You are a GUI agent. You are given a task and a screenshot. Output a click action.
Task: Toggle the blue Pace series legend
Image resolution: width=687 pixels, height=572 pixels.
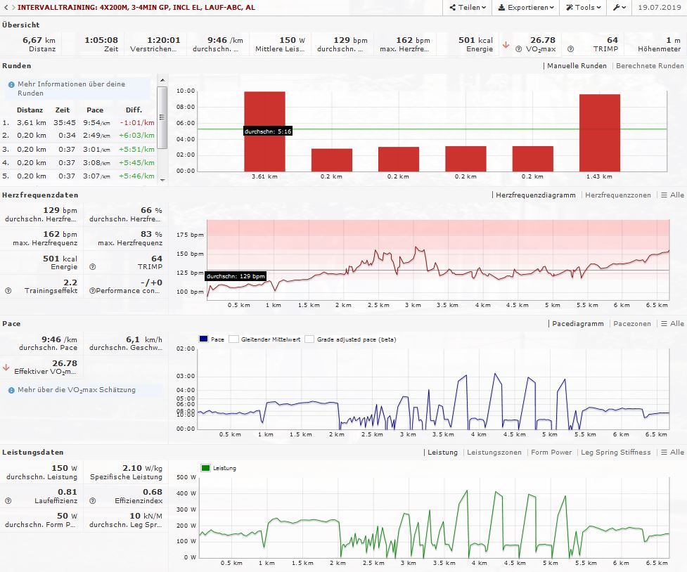pos(204,339)
